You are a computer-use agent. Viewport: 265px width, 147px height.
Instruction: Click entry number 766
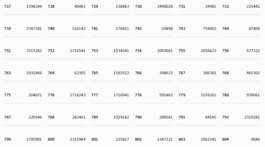(x=153, y=73)
